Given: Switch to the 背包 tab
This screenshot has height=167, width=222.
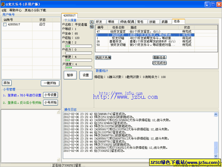Looking at the screenshot, I should [x=142, y=22].
